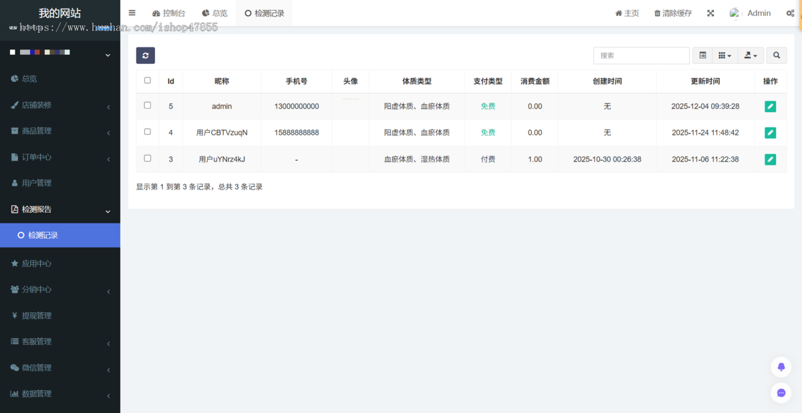Select checkbox for admin row
The width and height of the screenshot is (802, 413).
coord(148,105)
